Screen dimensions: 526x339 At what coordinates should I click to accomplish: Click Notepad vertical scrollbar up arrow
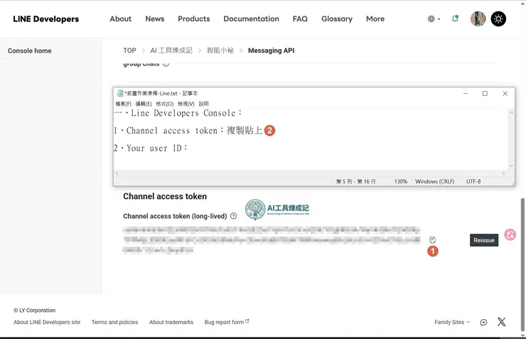point(511,112)
